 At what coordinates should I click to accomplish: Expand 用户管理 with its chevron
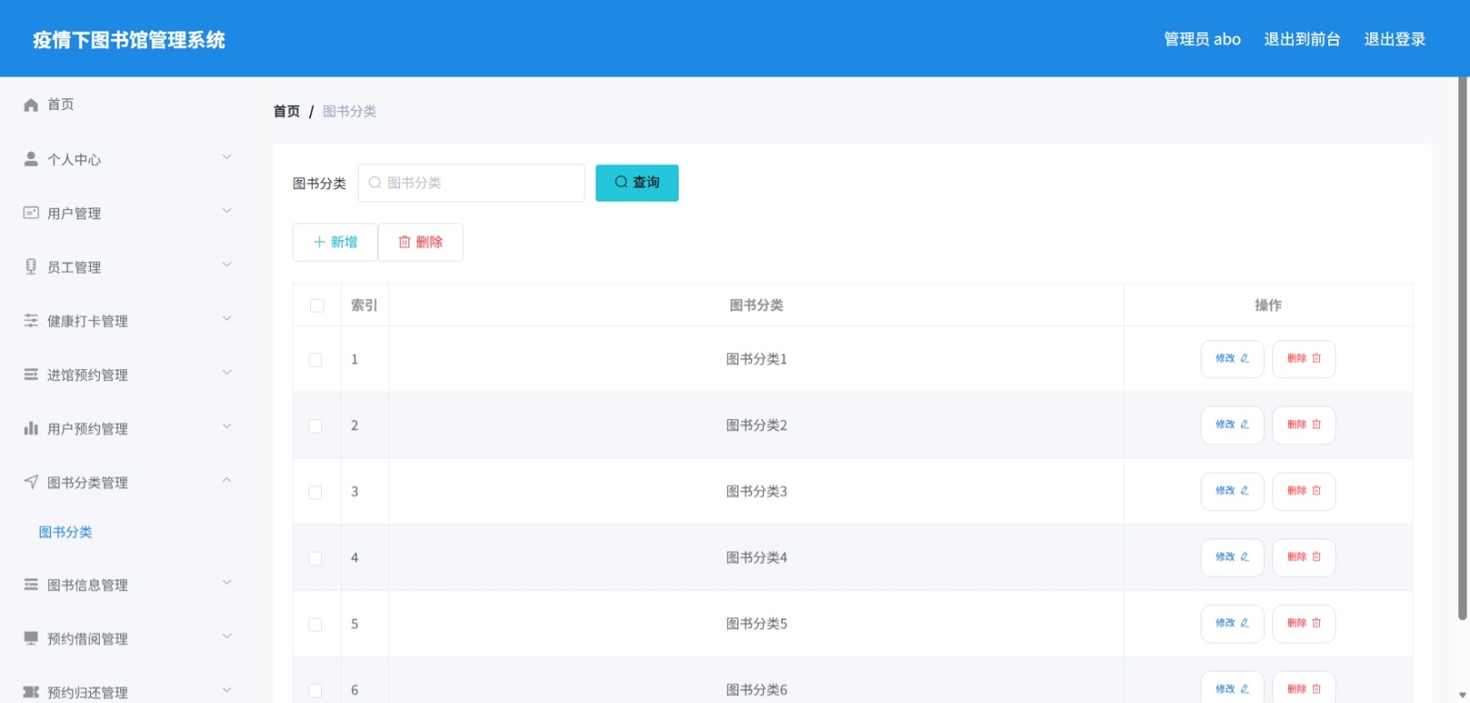coord(227,211)
